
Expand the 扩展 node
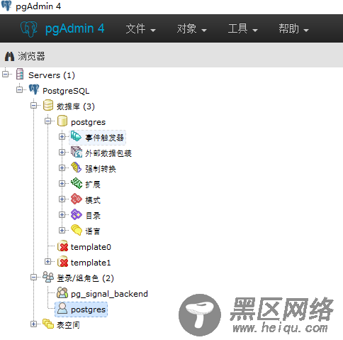(62, 183)
